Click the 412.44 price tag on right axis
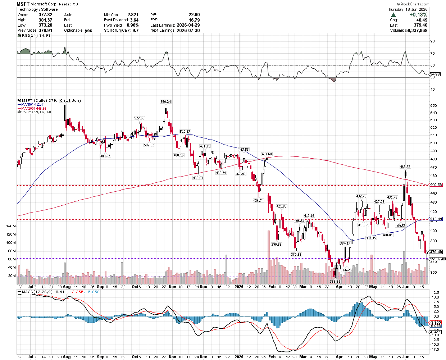The width and height of the screenshot is (446, 360). pyautogui.click(x=436, y=219)
